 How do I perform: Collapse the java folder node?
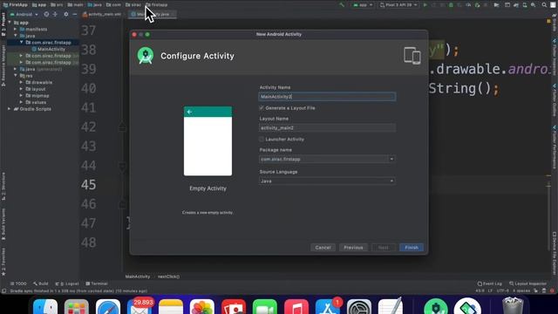pos(15,36)
